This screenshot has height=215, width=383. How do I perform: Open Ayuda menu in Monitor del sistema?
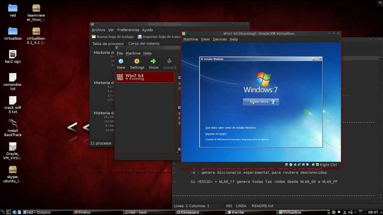(147, 30)
